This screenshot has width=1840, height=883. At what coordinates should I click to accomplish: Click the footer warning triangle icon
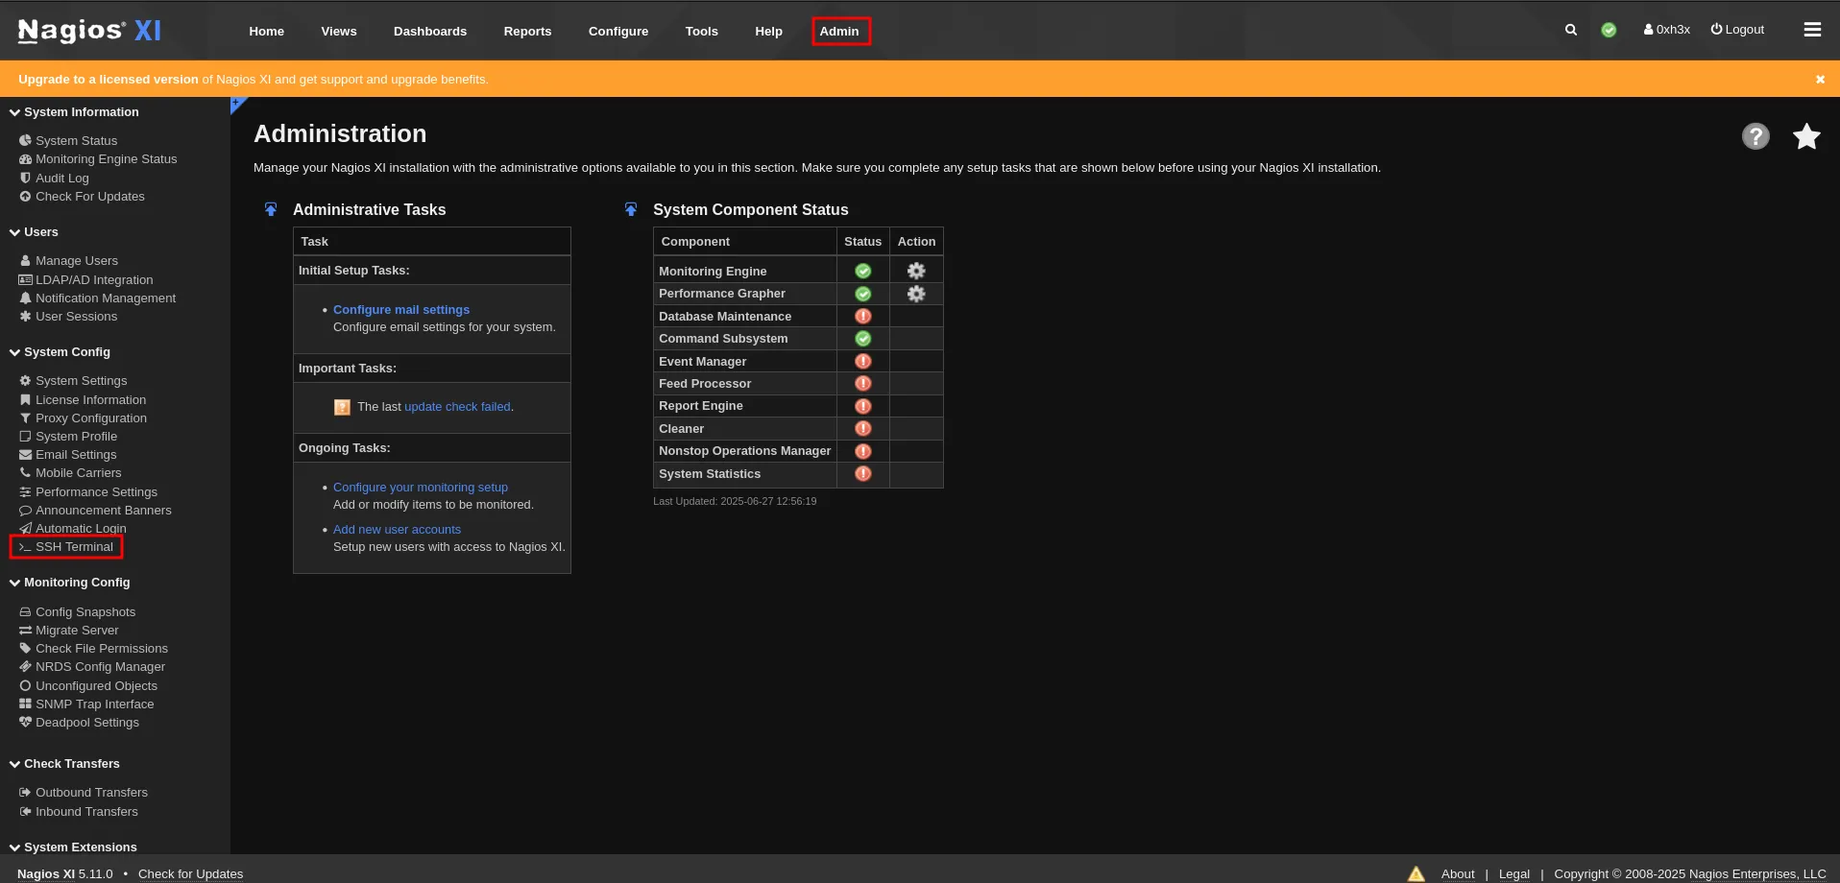click(1416, 873)
